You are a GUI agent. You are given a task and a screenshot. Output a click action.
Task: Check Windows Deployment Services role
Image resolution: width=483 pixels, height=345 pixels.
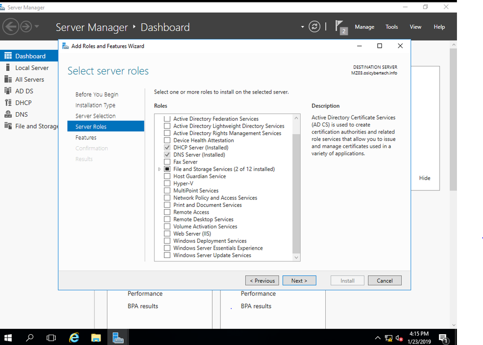[x=167, y=241]
